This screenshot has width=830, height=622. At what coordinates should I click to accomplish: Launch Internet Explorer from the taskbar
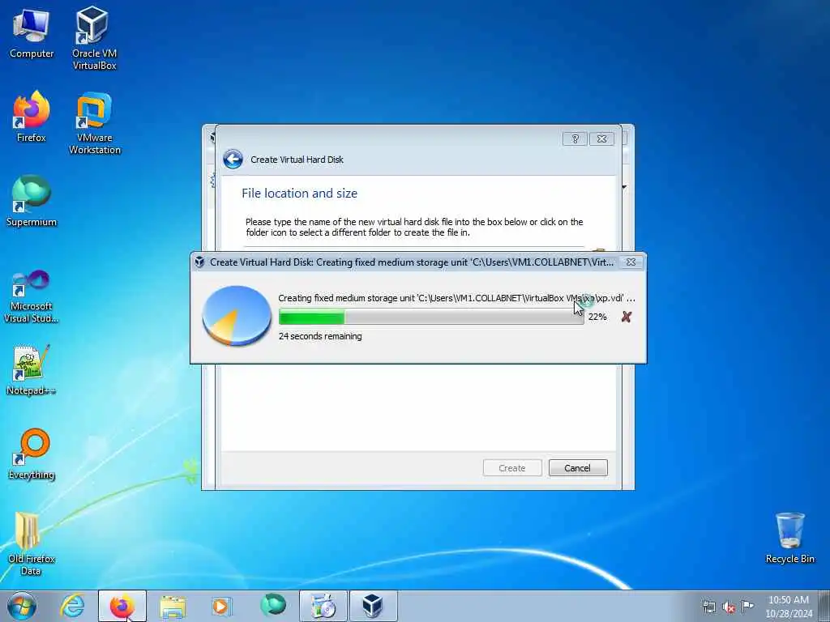tap(72, 606)
